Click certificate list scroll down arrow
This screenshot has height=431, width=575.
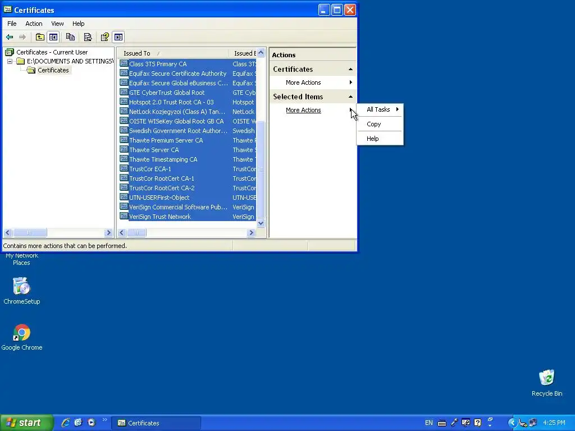tap(261, 223)
